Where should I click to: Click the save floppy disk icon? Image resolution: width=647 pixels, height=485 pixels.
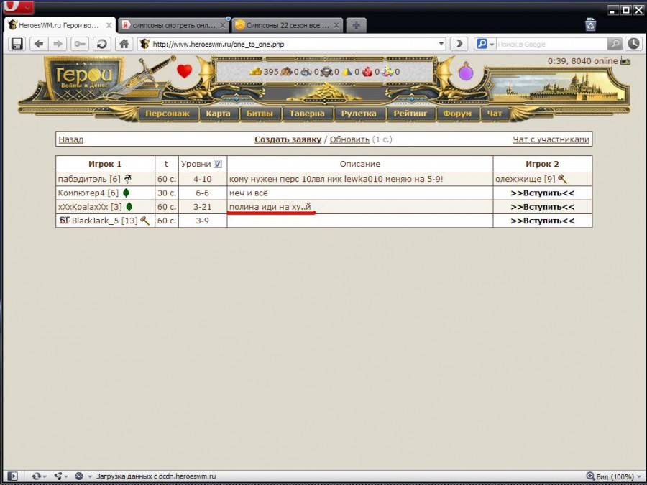[x=17, y=44]
